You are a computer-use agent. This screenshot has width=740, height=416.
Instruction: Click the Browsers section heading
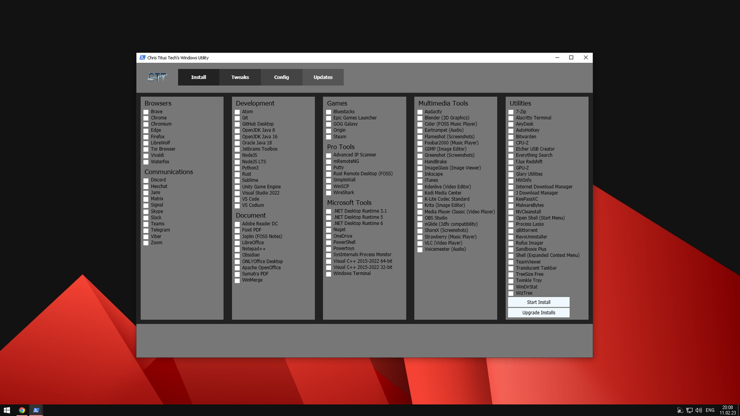(158, 103)
